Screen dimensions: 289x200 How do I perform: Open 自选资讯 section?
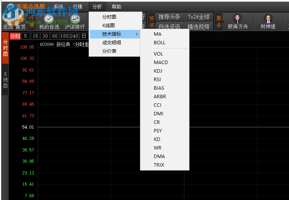click(169, 27)
